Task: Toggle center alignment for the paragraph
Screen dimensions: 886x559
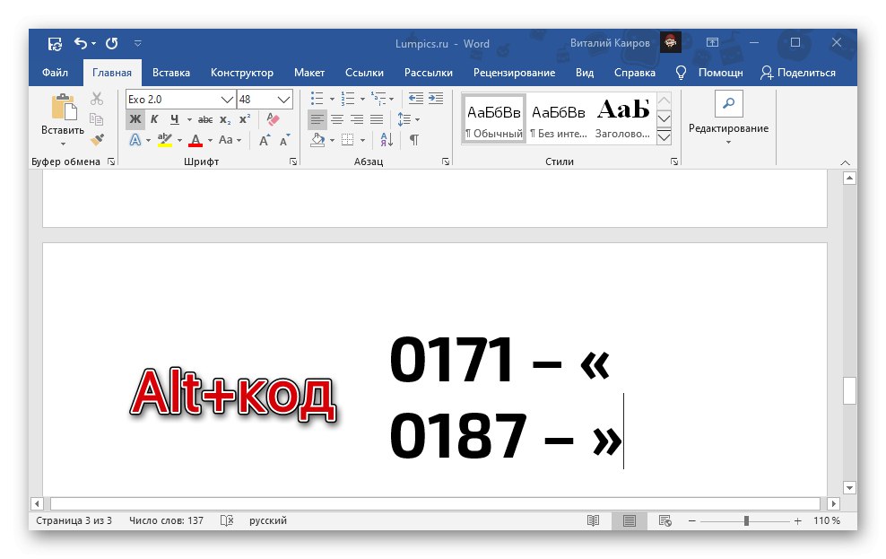Action: pos(336,118)
